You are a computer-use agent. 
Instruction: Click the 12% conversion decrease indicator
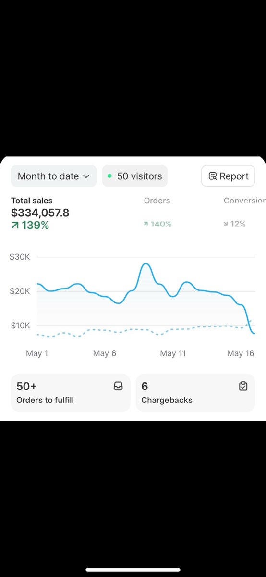point(235,224)
